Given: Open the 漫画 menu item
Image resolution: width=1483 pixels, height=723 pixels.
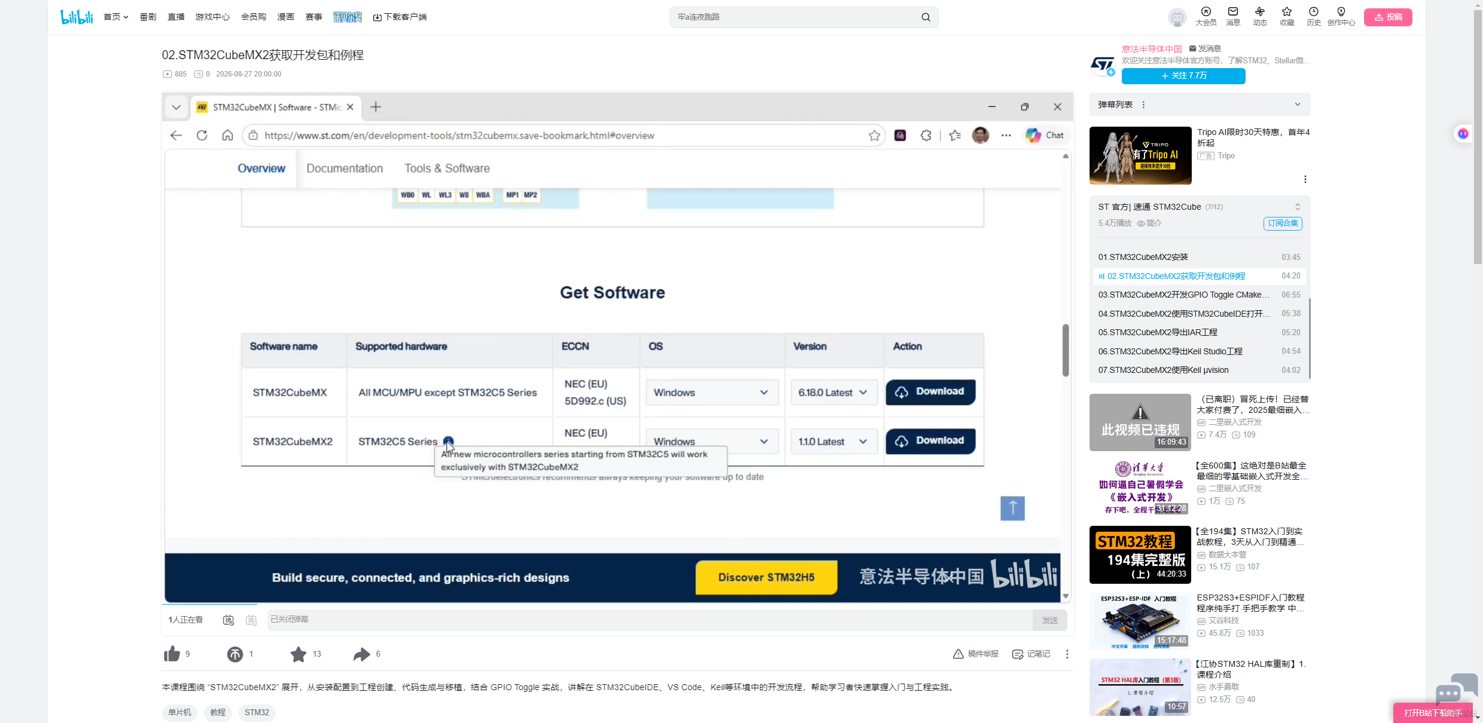Looking at the screenshot, I should click(x=286, y=17).
